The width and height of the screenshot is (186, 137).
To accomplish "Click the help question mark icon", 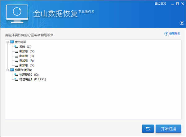I will (x=166, y=34).
